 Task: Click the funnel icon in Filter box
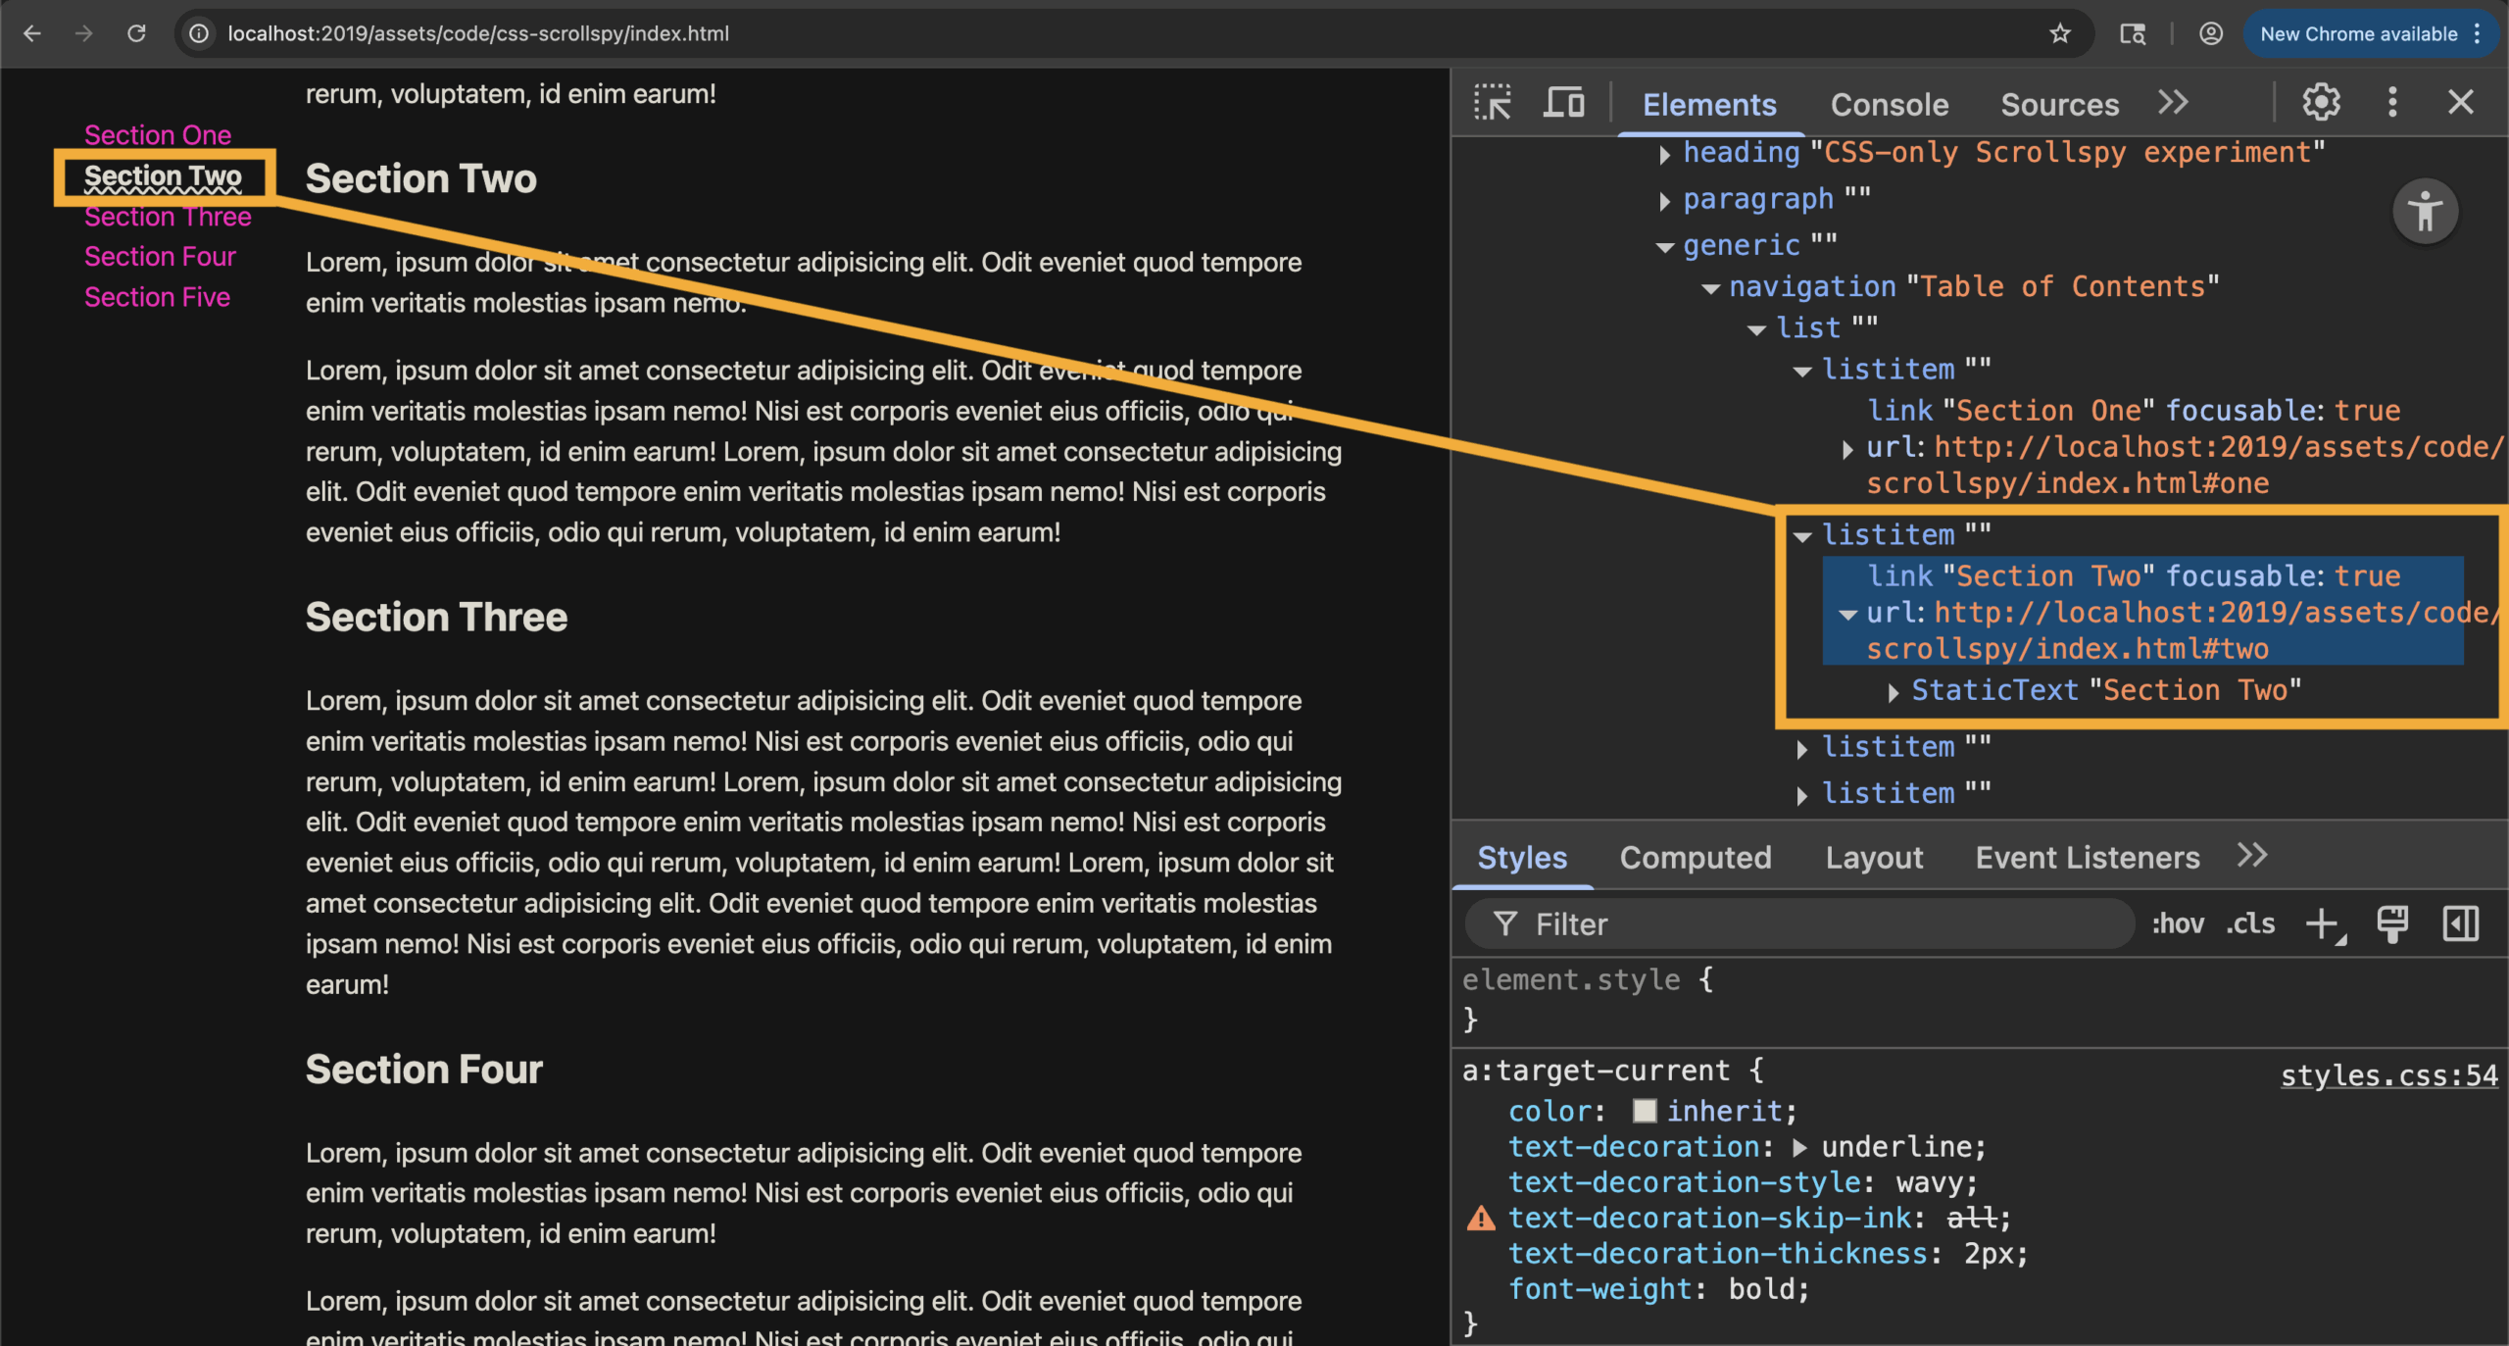pos(1505,923)
